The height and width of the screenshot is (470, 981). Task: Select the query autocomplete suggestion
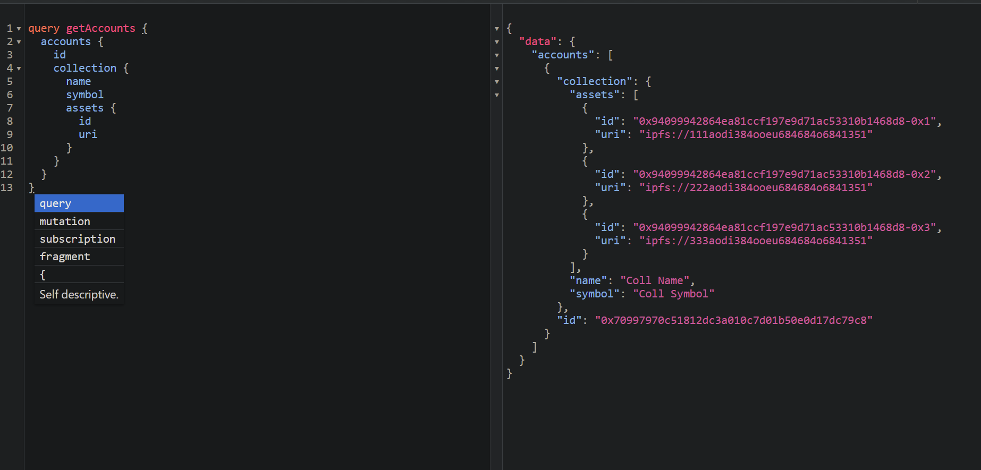(79, 203)
